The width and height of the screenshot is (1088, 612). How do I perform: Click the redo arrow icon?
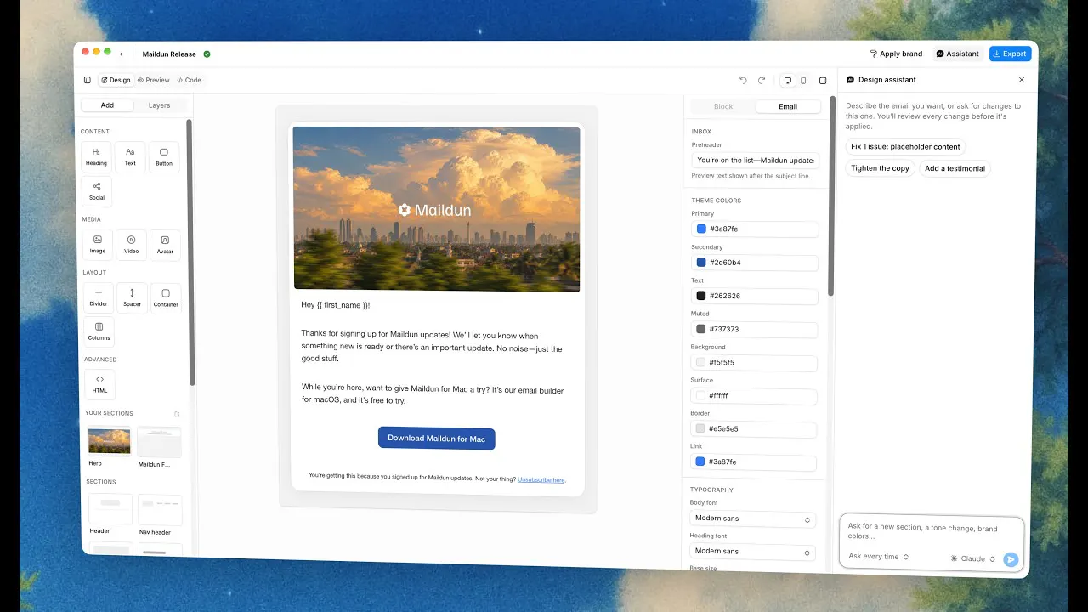762,80
